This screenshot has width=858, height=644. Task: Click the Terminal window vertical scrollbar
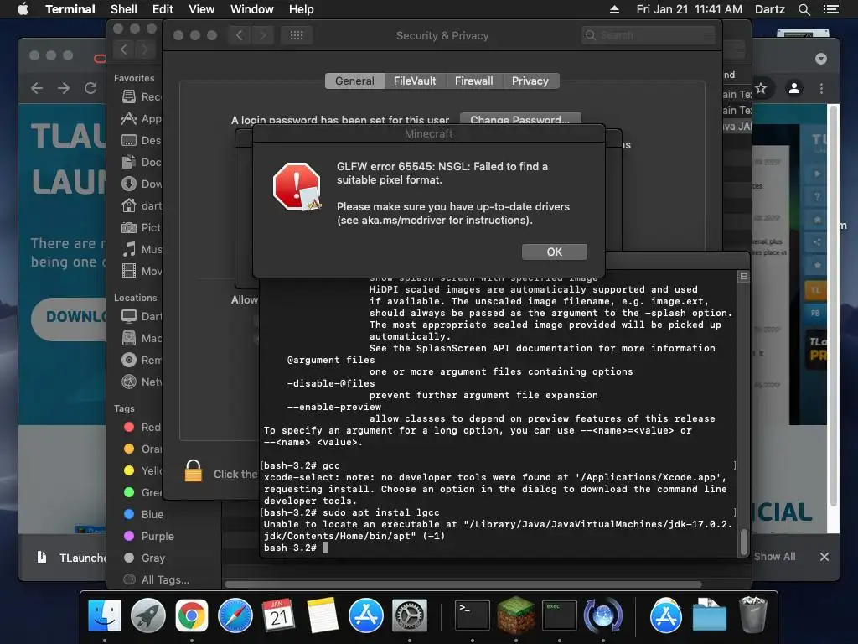point(744,543)
